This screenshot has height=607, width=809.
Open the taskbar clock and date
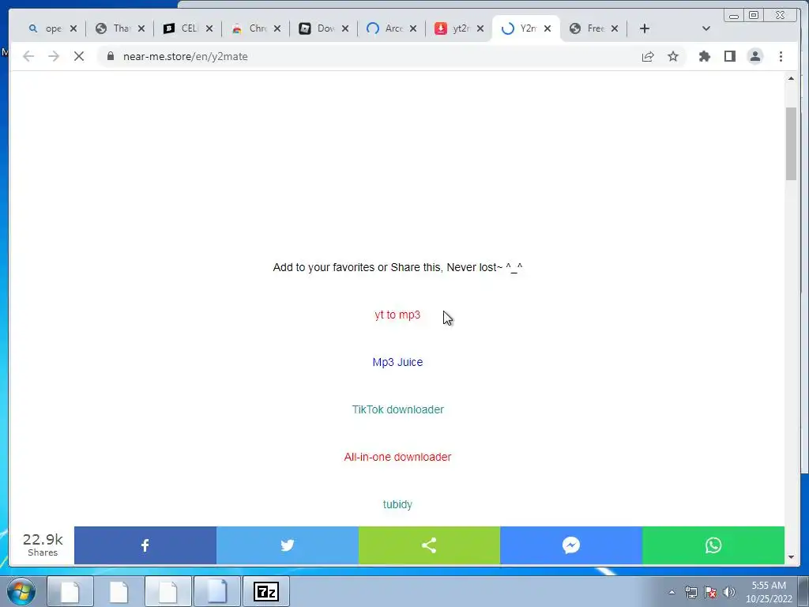coord(769,592)
